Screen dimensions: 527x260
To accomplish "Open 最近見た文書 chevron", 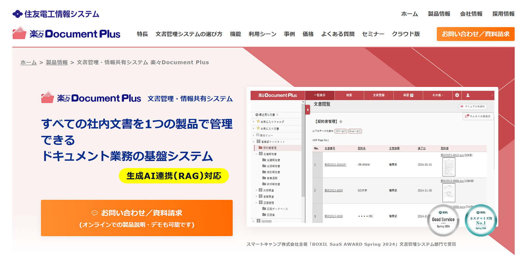I will tap(277, 115).
